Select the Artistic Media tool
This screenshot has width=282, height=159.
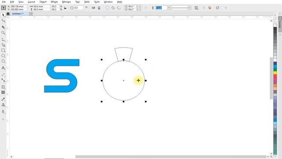[3, 45]
